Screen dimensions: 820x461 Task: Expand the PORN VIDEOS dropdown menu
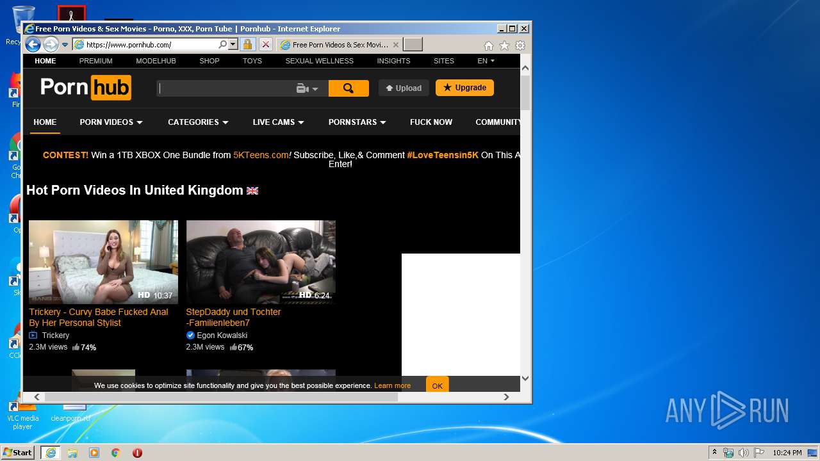[111, 122]
